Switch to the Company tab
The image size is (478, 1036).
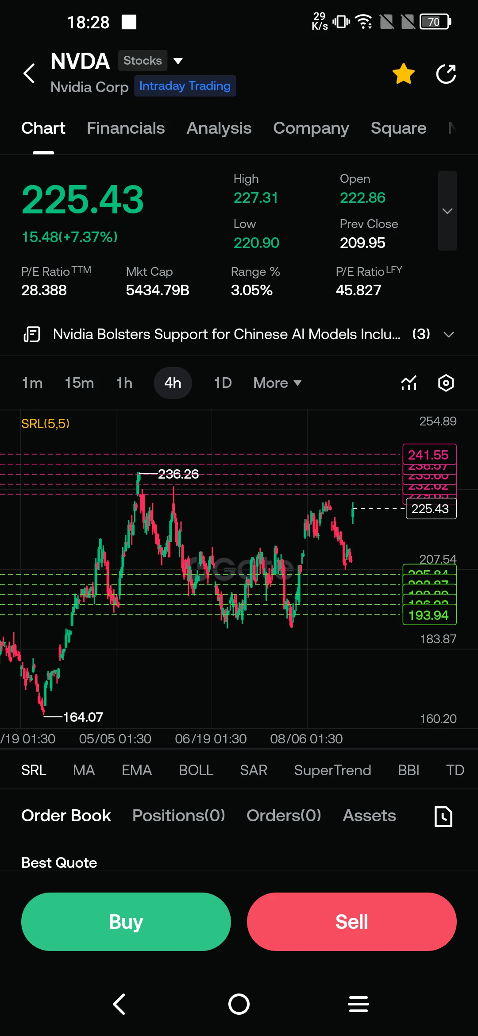(311, 128)
